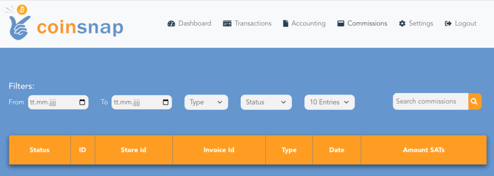
Task: Click the coinsnap logo
Action: 64,23
